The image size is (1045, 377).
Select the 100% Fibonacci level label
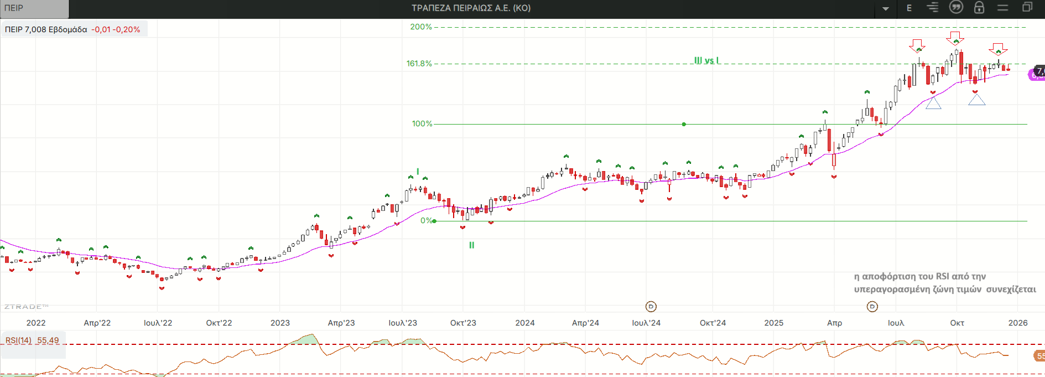pyautogui.click(x=422, y=124)
